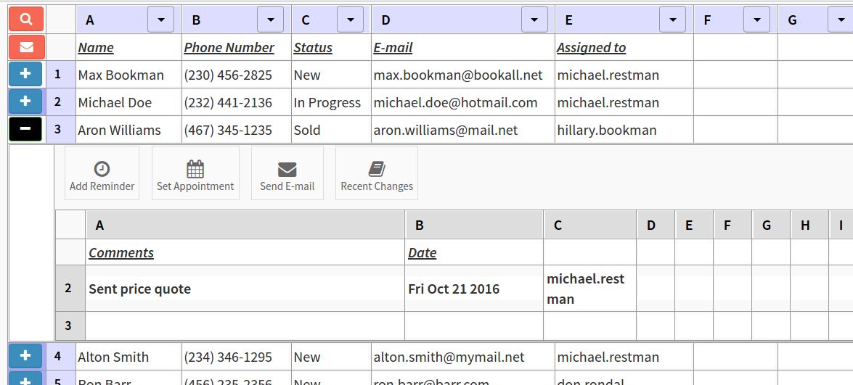Select the max.bookman@bookall.net cell
Screen dimensions: 853x385
tap(458, 75)
